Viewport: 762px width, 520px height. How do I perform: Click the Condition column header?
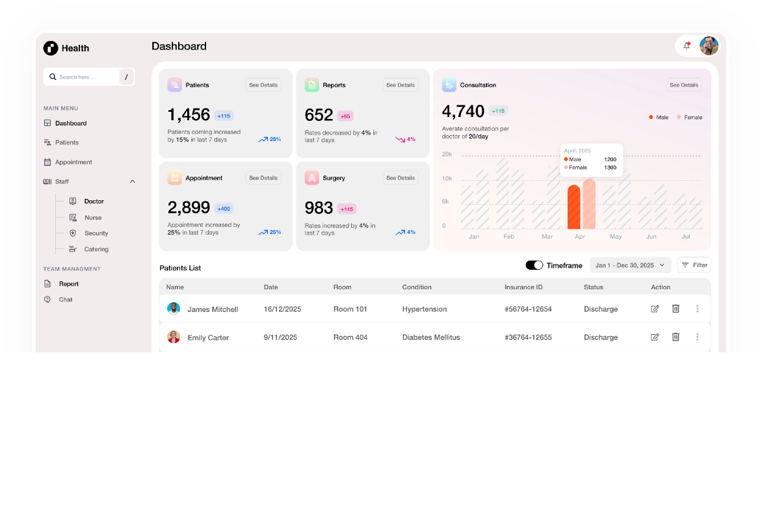(417, 287)
